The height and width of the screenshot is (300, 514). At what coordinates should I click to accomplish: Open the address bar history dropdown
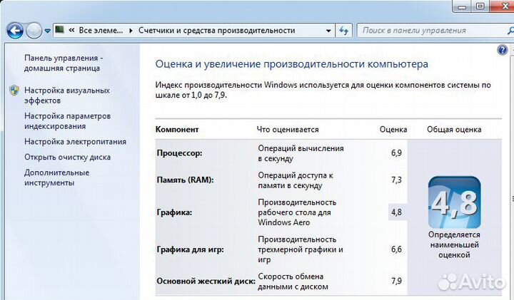tap(328, 31)
